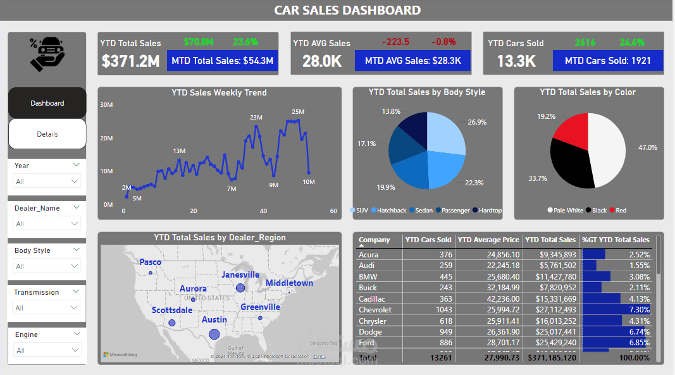This screenshot has width=675, height=375.
Task: Click the car sales logo icon
Action: [47, 56]
